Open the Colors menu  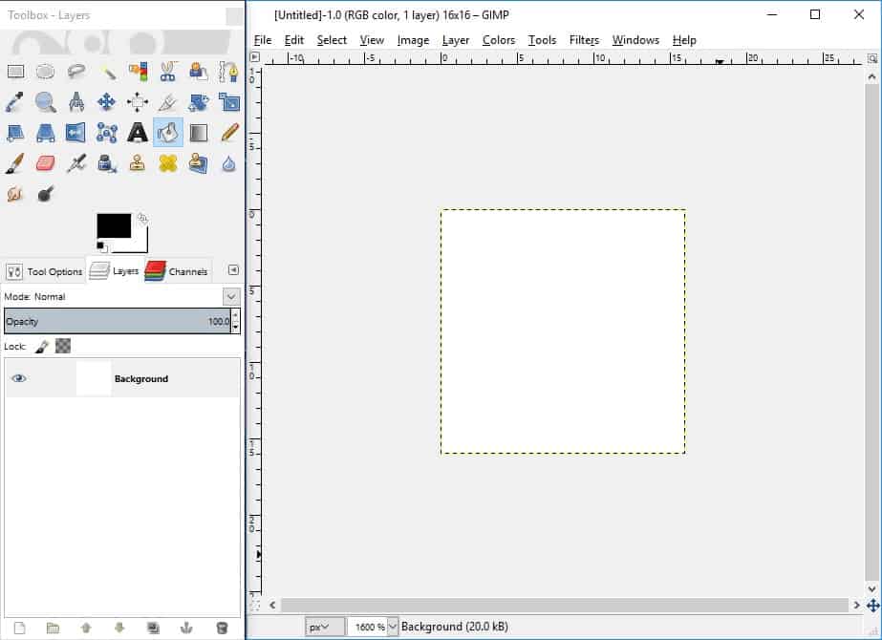tap(499, 40)
